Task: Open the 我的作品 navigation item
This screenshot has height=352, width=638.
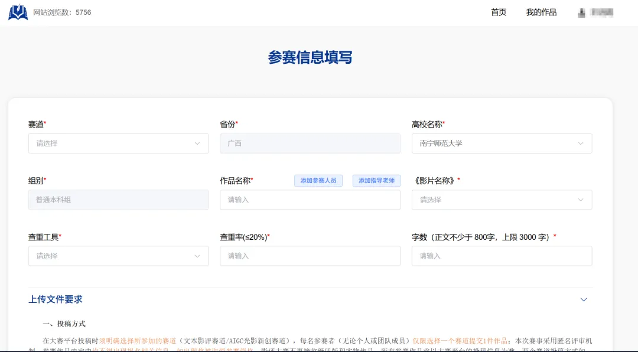Action: point(541,12)
